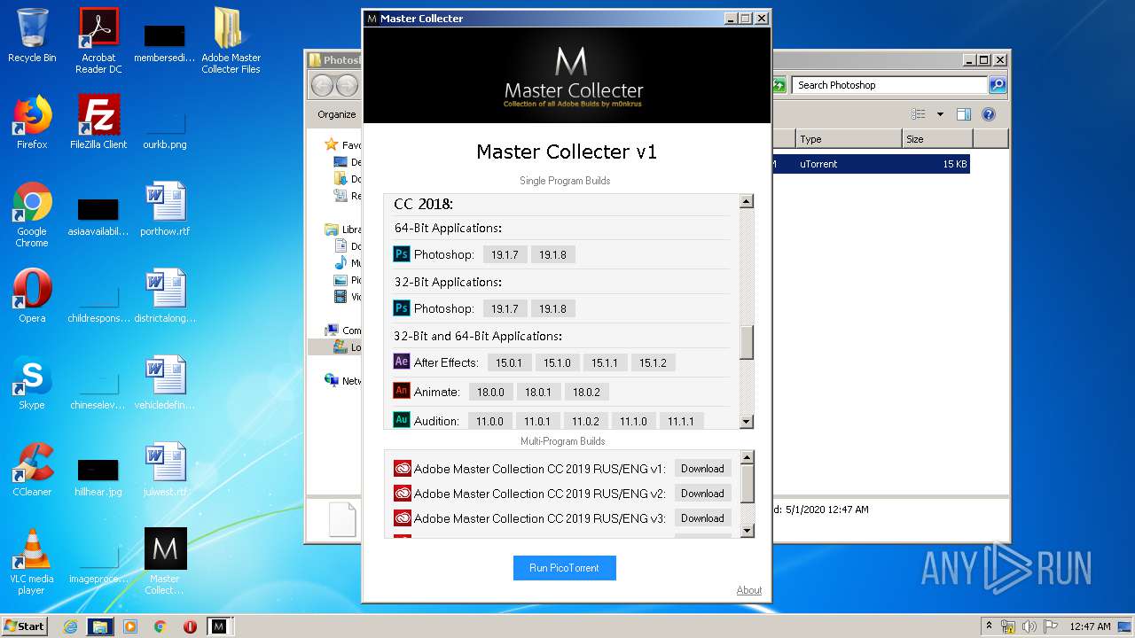Launch Firefox from desktop

pos(32,122)
